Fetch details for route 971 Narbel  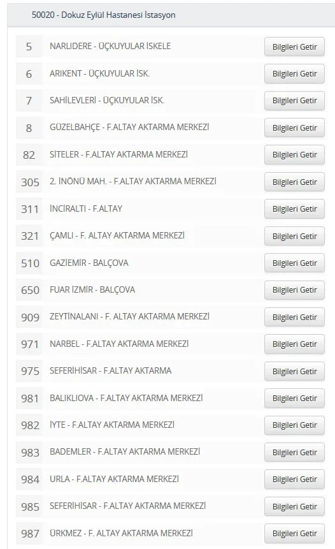294,344
